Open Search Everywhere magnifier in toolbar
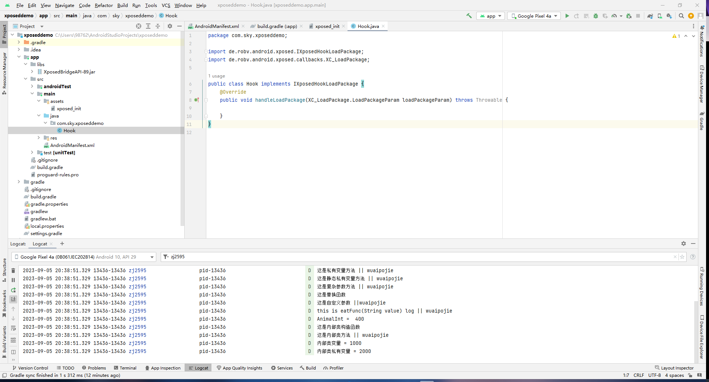Image resolution: width=709 pixels, height=382 pixels. (x=681, y=16)
